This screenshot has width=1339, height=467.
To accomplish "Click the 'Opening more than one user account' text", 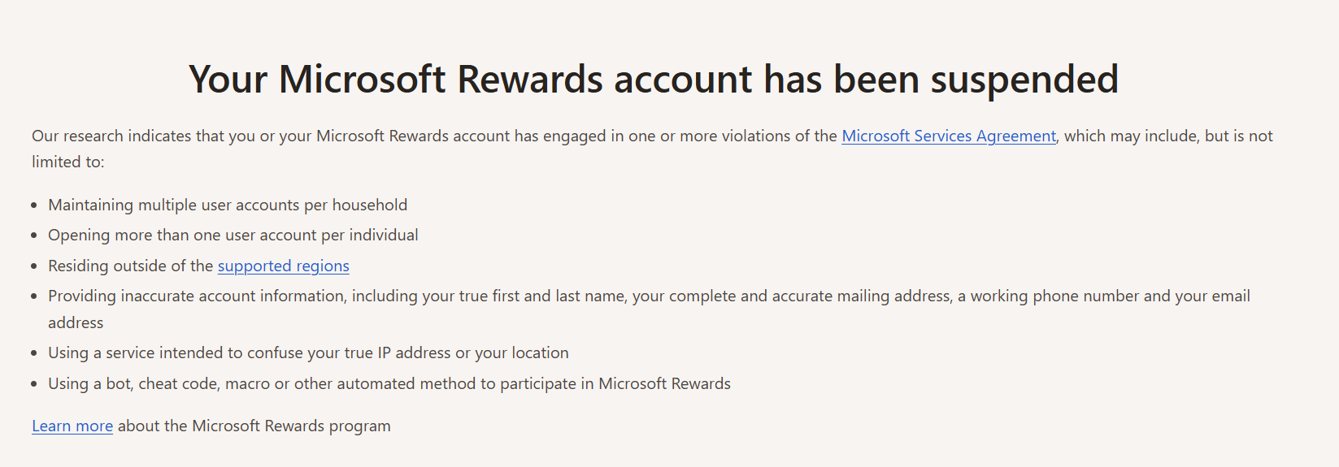I will coord(233,235).
